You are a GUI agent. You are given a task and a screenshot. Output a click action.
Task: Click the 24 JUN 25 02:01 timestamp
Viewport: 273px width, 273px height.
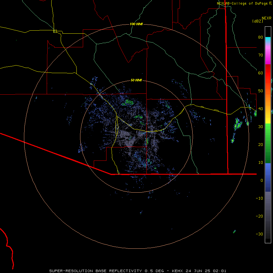(206, 271)
